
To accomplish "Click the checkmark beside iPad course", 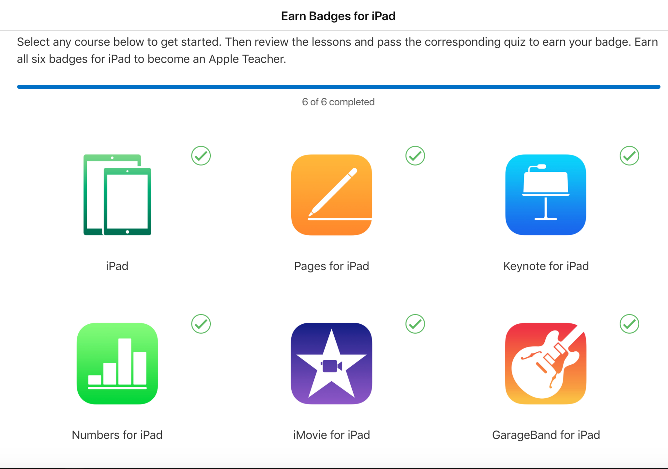I will click(201, 156).
